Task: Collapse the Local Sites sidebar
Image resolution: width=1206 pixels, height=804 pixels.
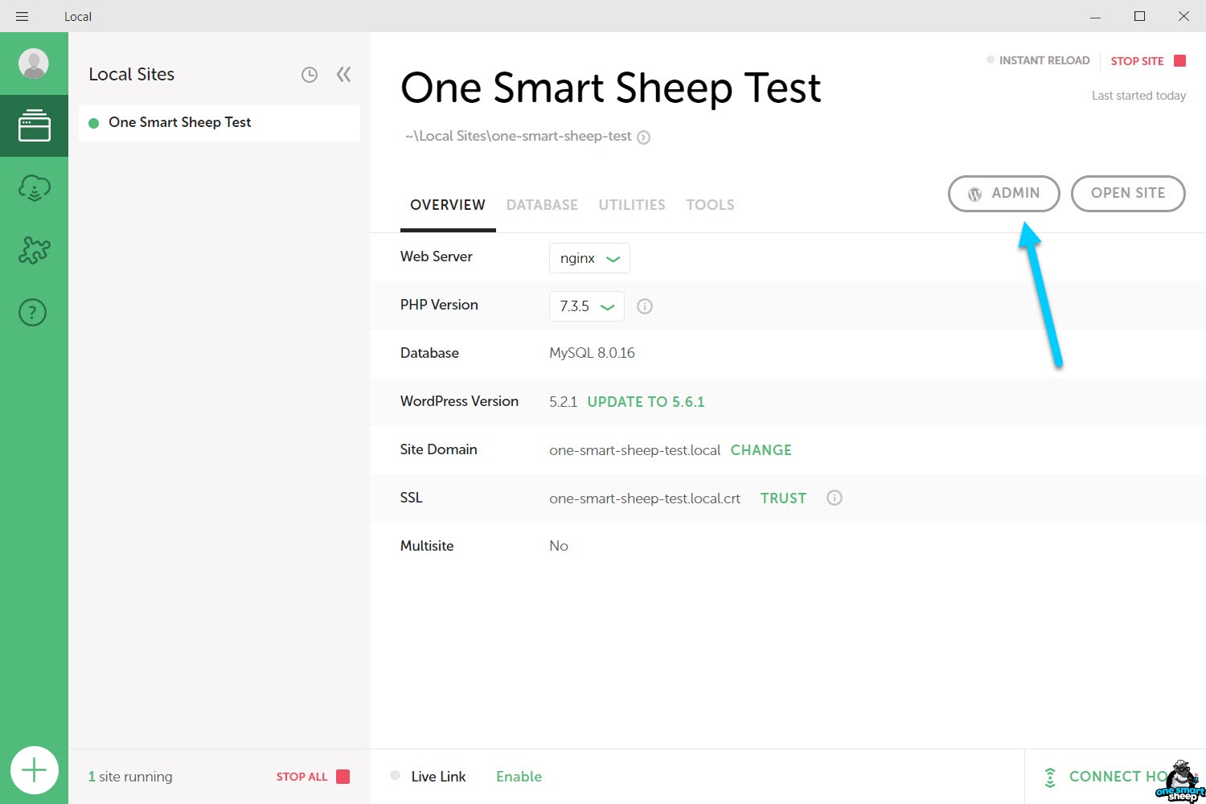Action: click(x=344, y=75)
